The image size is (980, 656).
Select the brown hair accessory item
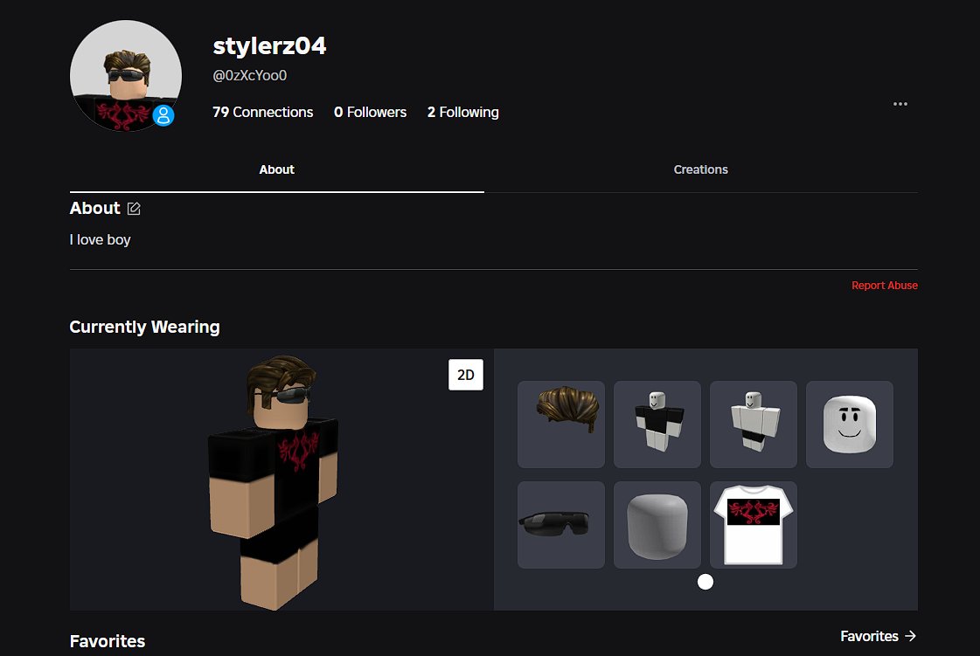[x=561, y=425]
